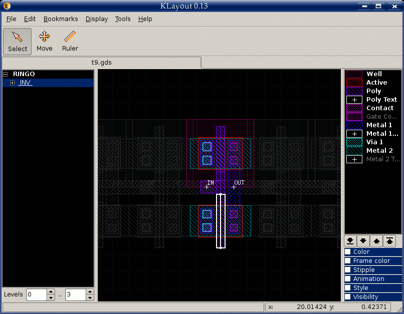Click the Active layer color swatch
The image size is (404, 314).
coord(354,83)
